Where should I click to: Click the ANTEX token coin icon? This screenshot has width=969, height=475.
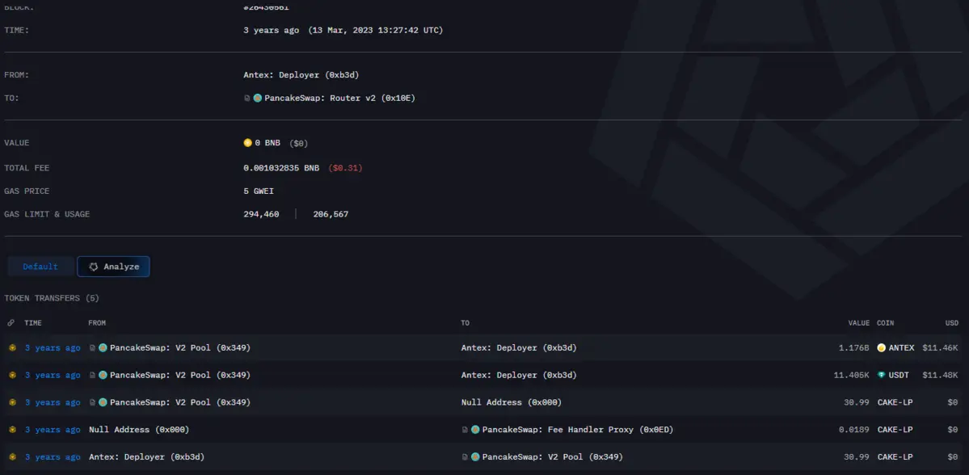click(x=882, y=347)
